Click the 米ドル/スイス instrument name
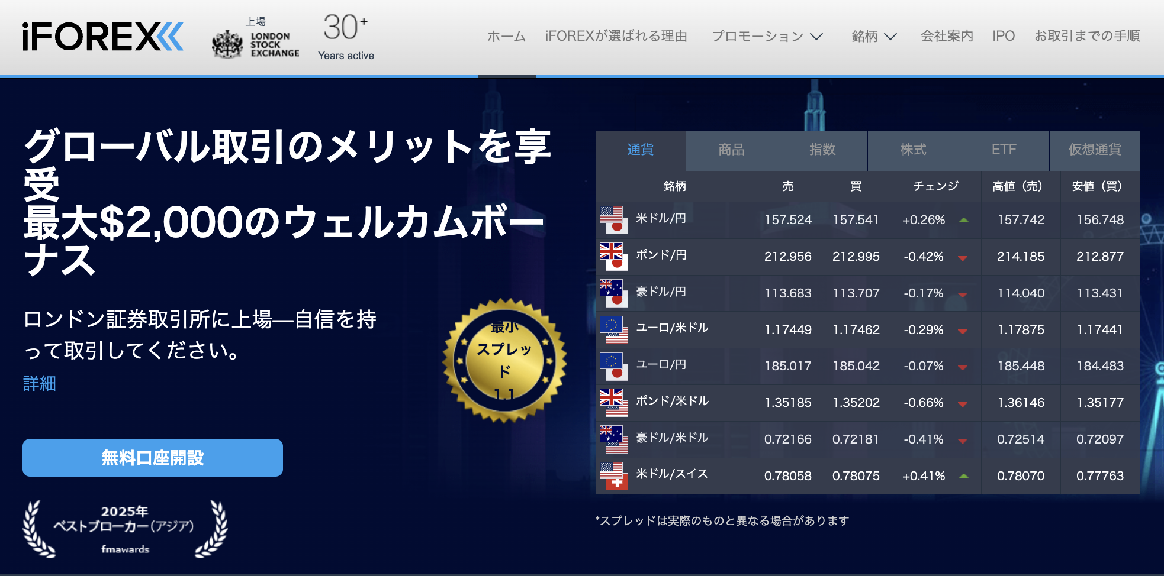Image resolution: width=1164 pixels, height=576 pixels. (x=672, y=474)
